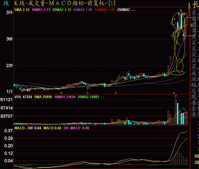Click the leftmost diamond marker on the time axis

[x=61, y=93]
